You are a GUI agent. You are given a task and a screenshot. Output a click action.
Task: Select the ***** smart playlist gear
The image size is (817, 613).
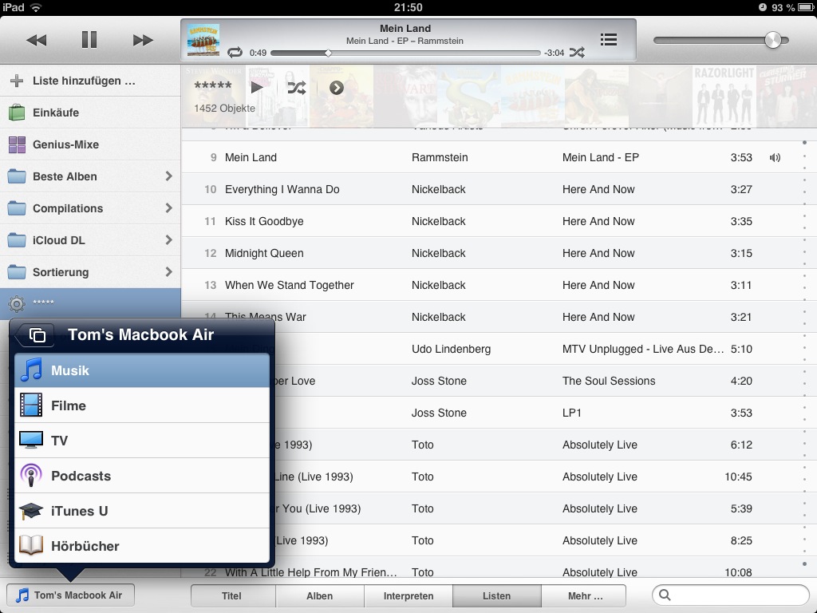click(x=17, y=303)
